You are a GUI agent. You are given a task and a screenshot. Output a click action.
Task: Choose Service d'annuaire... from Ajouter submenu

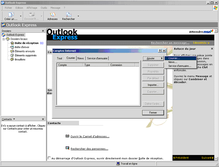tap(180, 66)
